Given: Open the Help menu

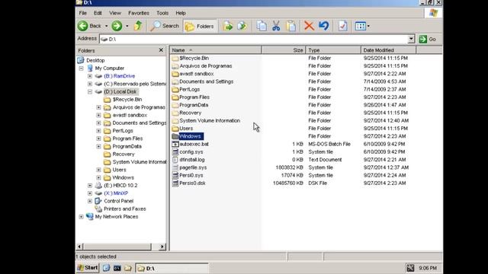Looking at the screenshot, I should pyautogui.click(x=181, y=13).
